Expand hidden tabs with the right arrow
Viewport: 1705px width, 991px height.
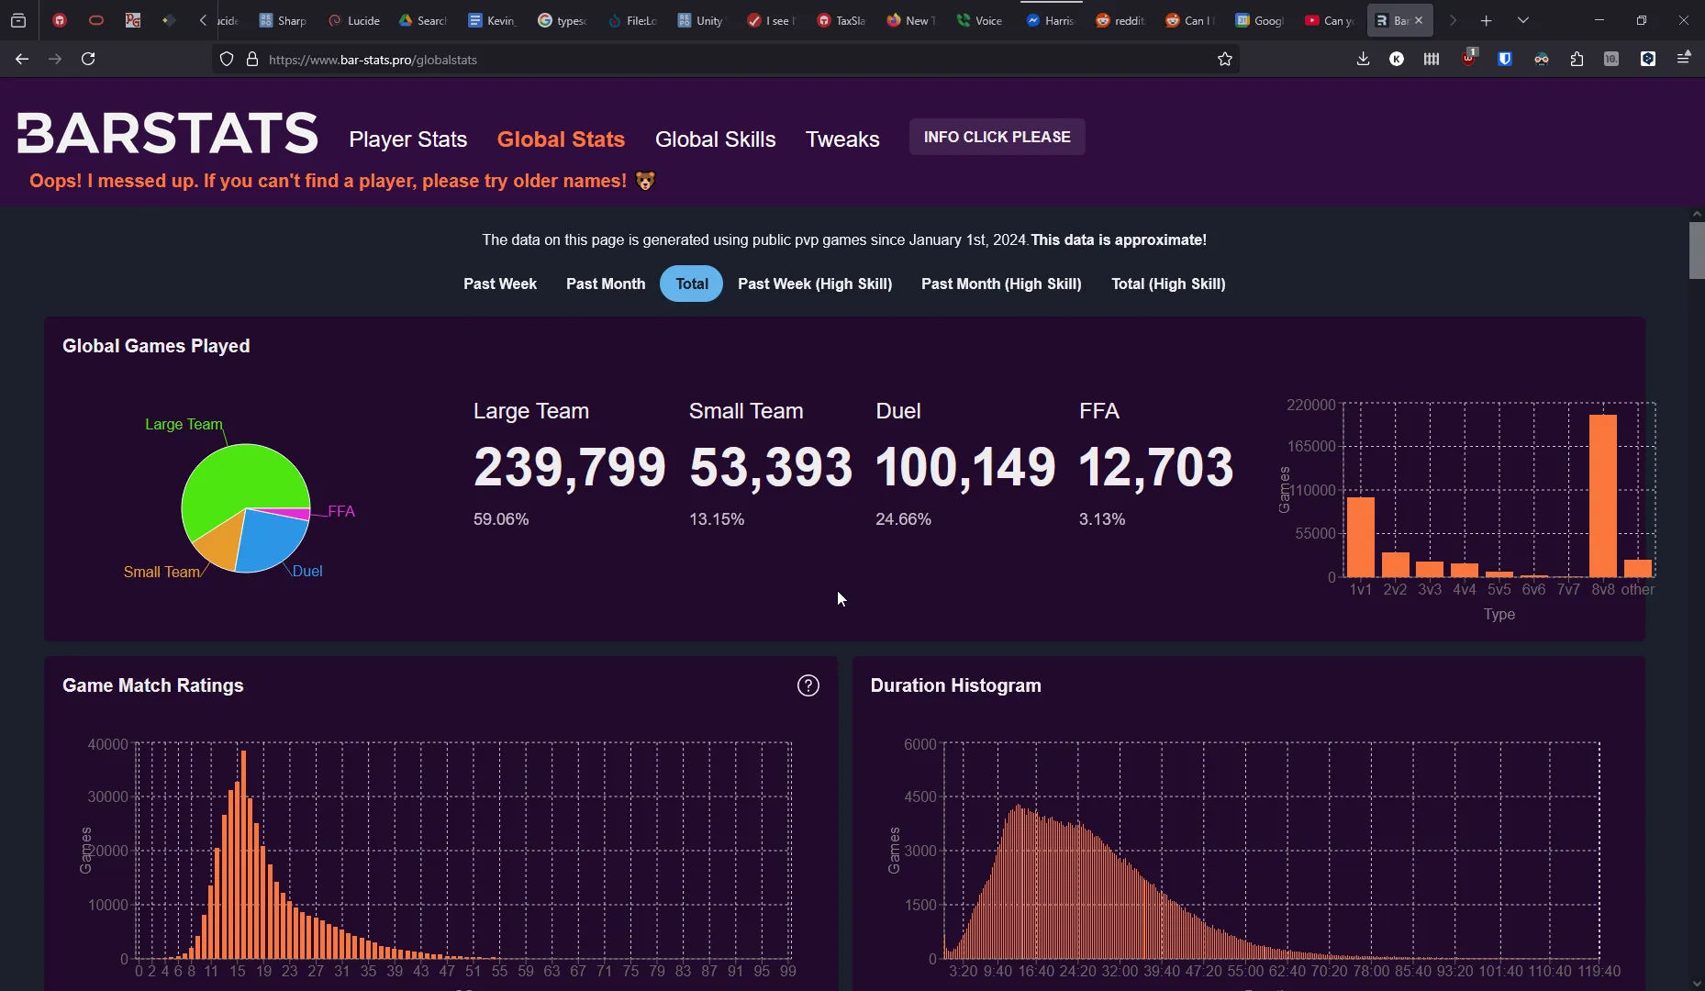1453,19
